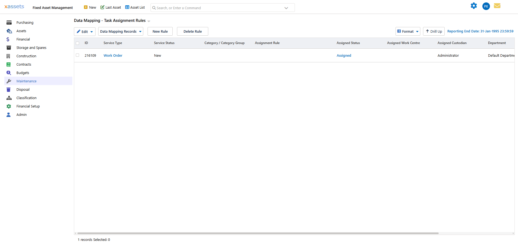The width and height of the screenshot is (518, 246).
Task: Open the Work Order link
Action: pyautogui.click(x=113, y=55)
